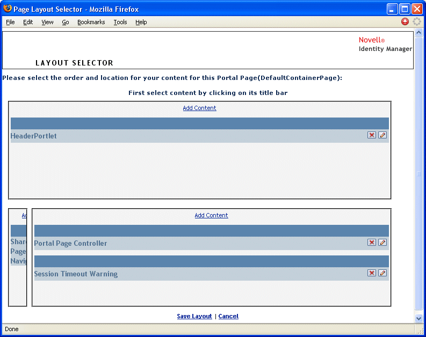Click the throbber loading indicator icon
The image size is (426, 337).
point(417,21)
